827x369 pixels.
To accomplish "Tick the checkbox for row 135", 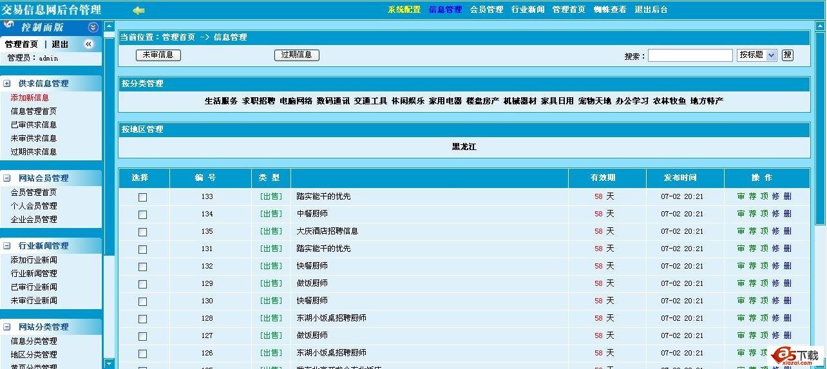I will click(142, 232).
